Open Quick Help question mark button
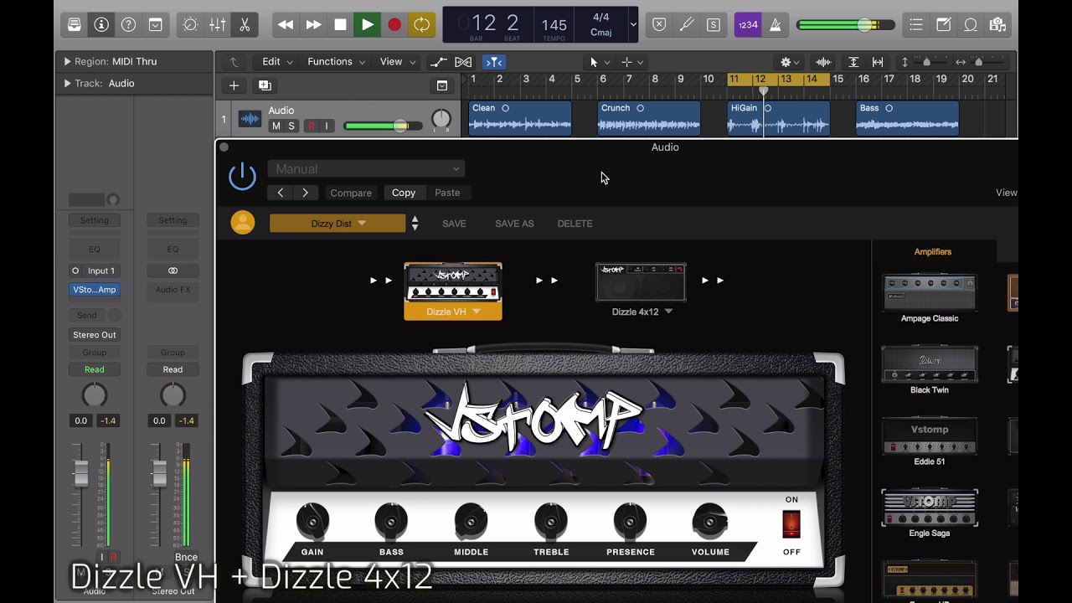This screenshot has width=1072, height=603. (x=128, y=24)
